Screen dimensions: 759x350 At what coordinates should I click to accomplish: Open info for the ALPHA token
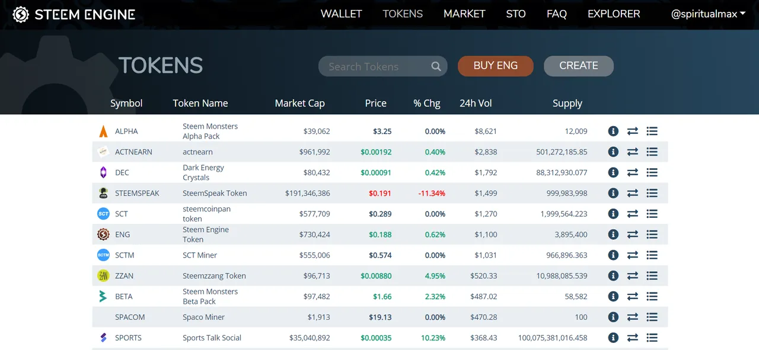pyautogui.click(x=613, y=131)
